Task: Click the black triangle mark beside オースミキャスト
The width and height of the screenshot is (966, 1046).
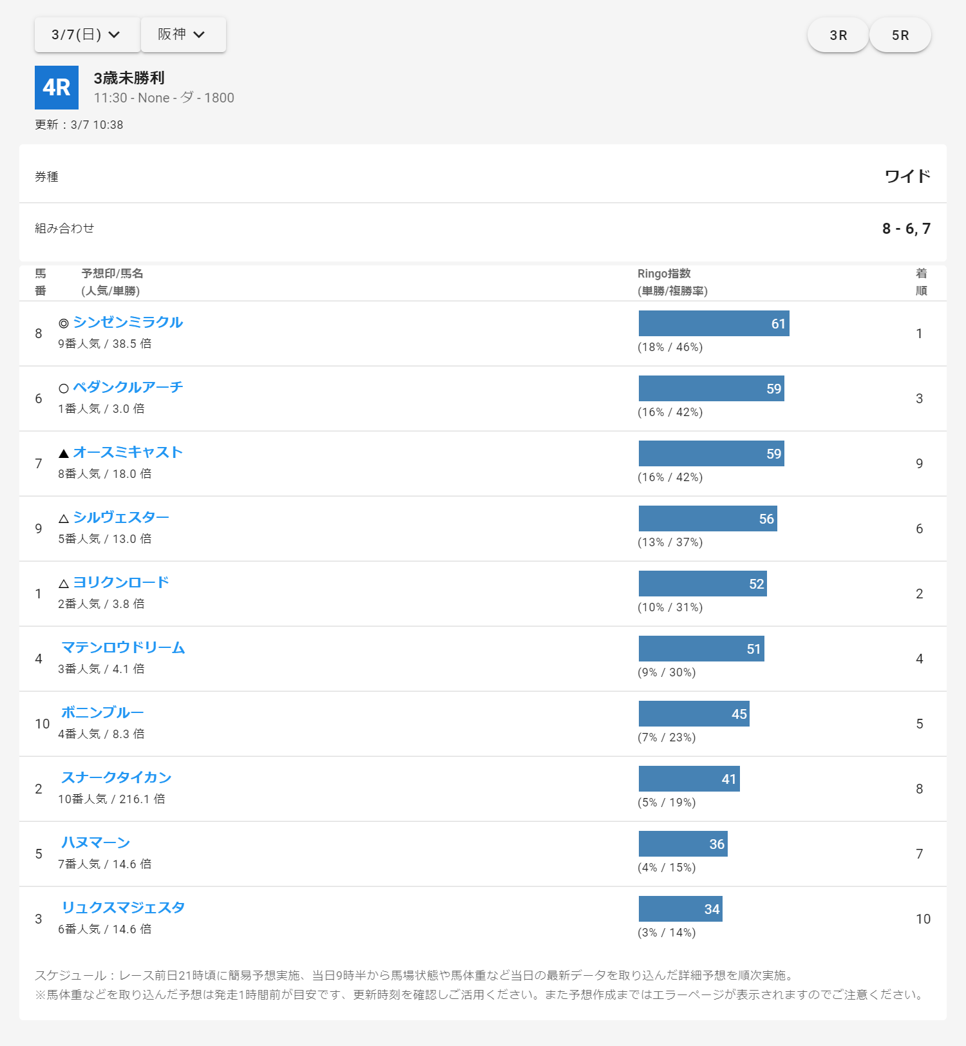Action: tap(64, 453)
